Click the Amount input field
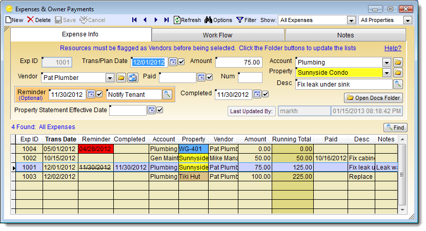 tap(239, 62)
